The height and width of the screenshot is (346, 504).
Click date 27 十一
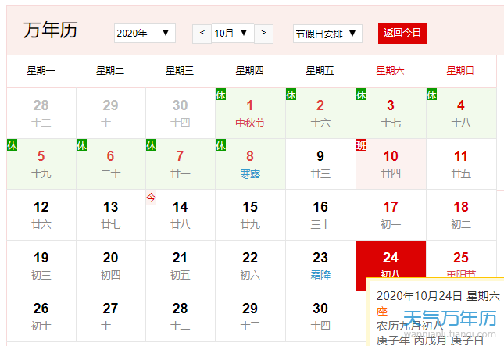pyautogui.click(x=111, y=316)
